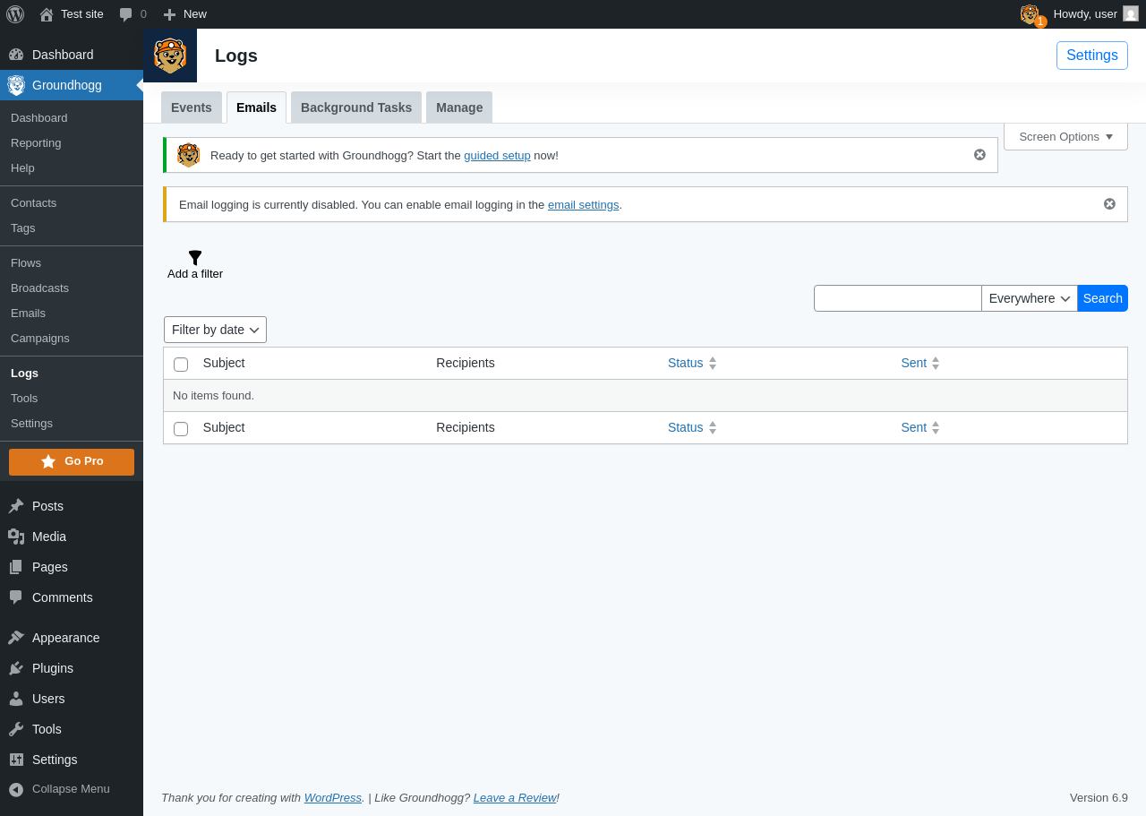Viewport: 1146px width, 816px height.
Task: Check the bottom Subject select-all checkbox
Action: click(181, 429)
